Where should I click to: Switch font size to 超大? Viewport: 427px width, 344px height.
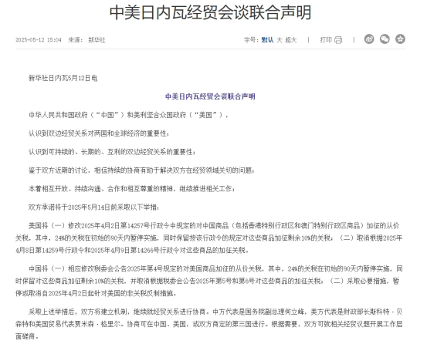pos(291,40)
